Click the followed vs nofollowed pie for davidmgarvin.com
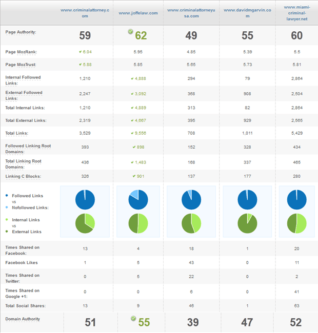This screenshot has width=318, height=333. pyautogui.click(x=247, y=200)
